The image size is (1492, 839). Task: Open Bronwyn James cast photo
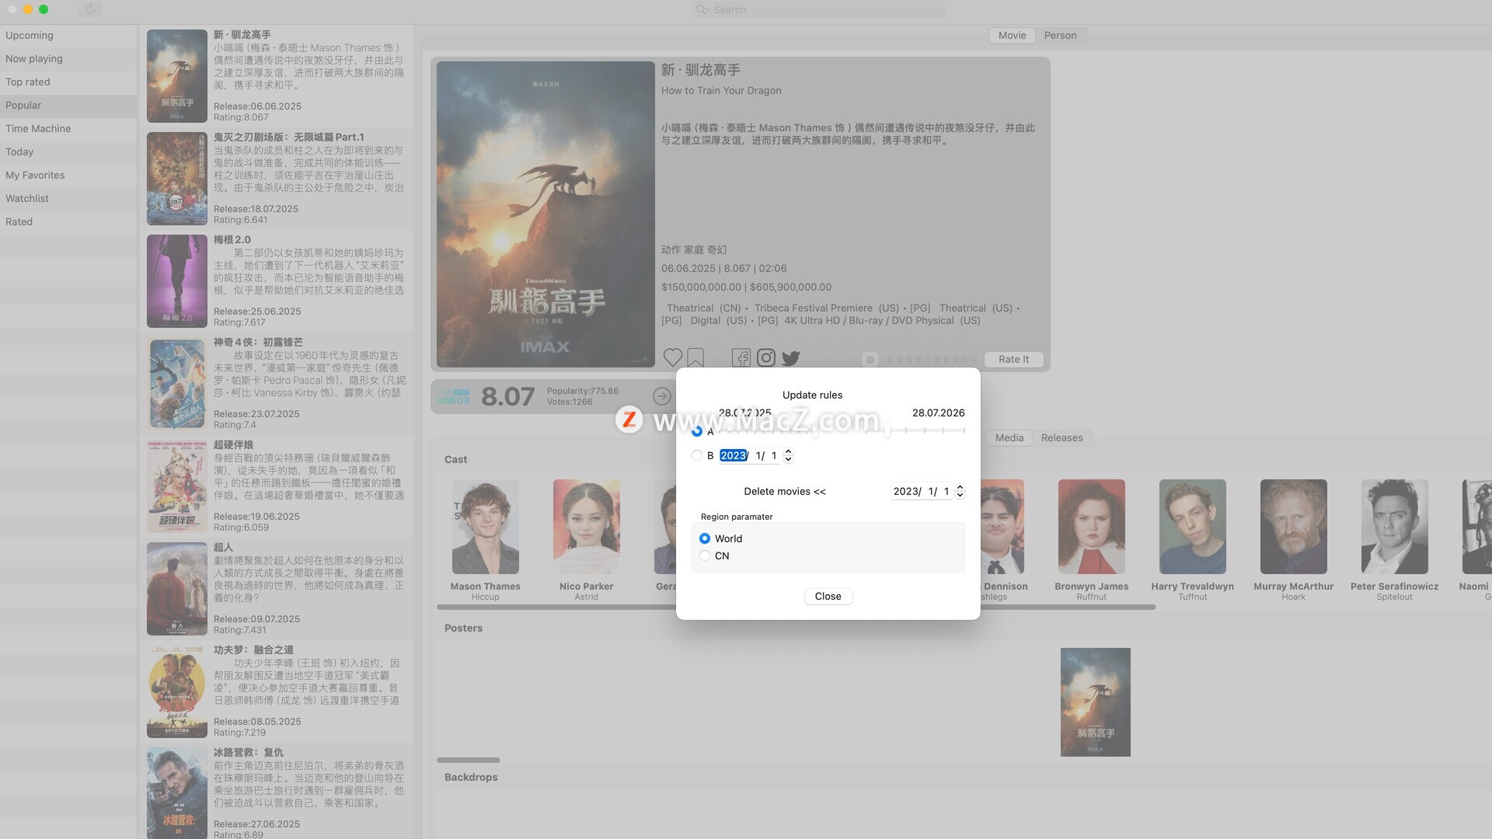point(1092,527)
